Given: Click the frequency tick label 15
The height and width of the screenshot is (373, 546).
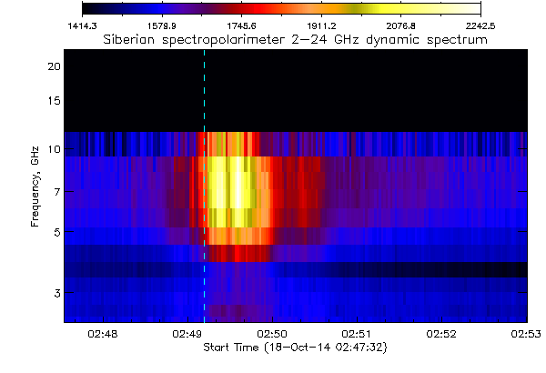Looking at the screenshot, I should point(54,101).
